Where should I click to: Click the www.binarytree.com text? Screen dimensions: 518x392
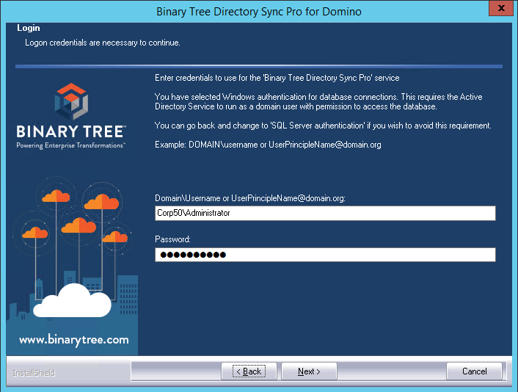[74, 340]
